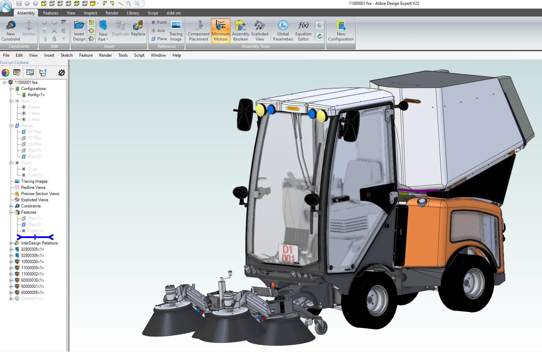542x352 pixels.
Task: Open the Component Placement tool
Action: pos(199,31)
